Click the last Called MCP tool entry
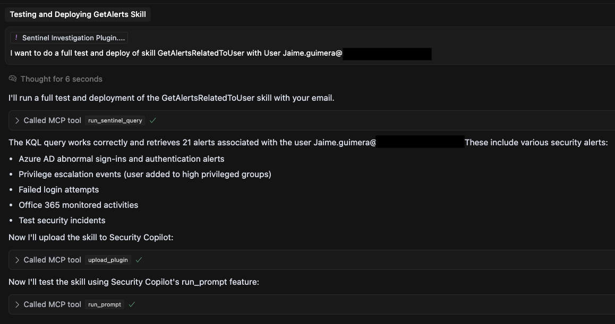Viewport: 615px width, 324px height. coord(52,304)
